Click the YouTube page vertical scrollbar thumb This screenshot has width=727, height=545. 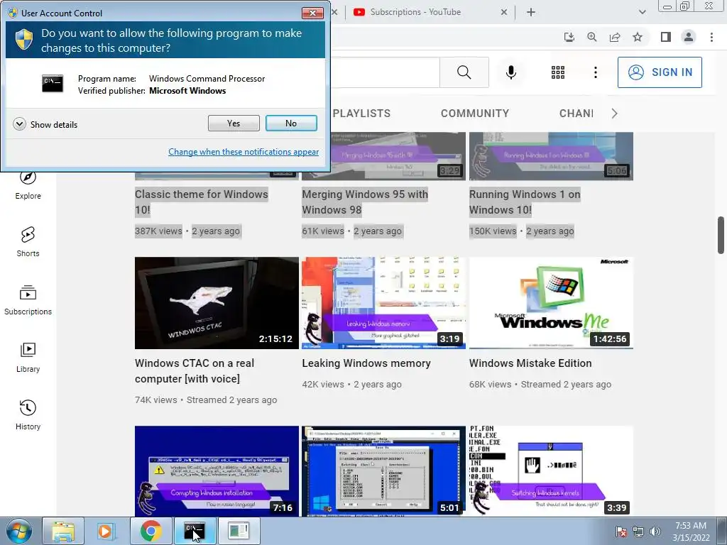coord(721,235)
